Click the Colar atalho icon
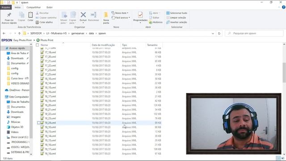This screenshot has width=286, height=161. pos(37,22)
